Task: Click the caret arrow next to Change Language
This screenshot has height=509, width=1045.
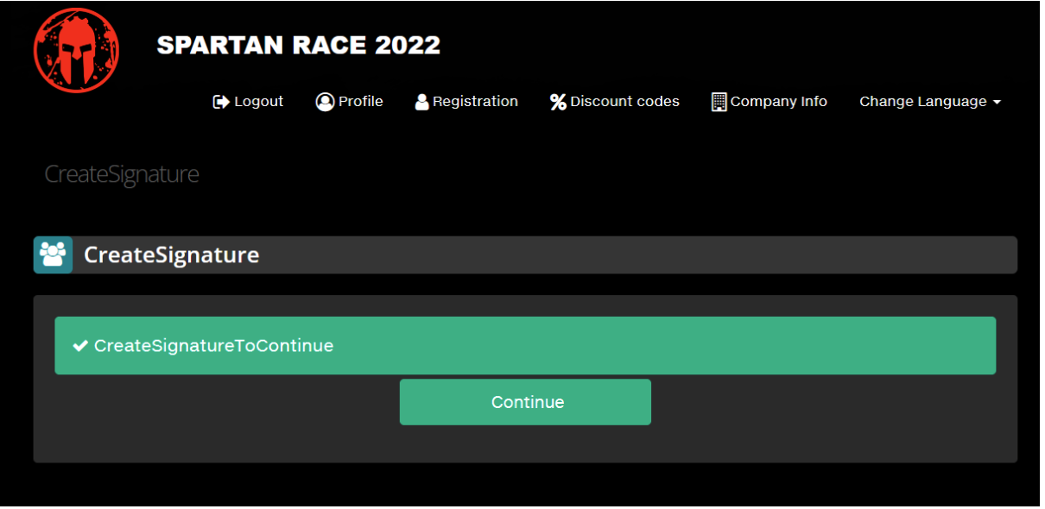Action: tap(997, 103)
